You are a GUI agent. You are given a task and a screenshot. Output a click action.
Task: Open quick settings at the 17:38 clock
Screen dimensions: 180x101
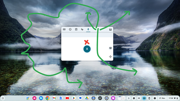173,98
